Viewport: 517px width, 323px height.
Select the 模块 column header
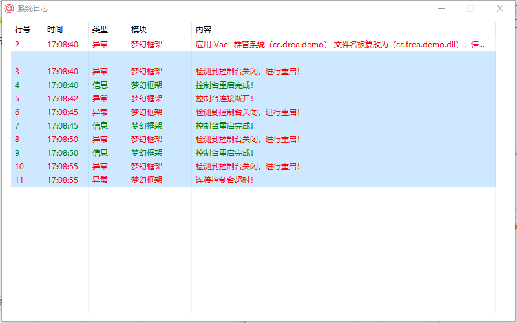139,30
